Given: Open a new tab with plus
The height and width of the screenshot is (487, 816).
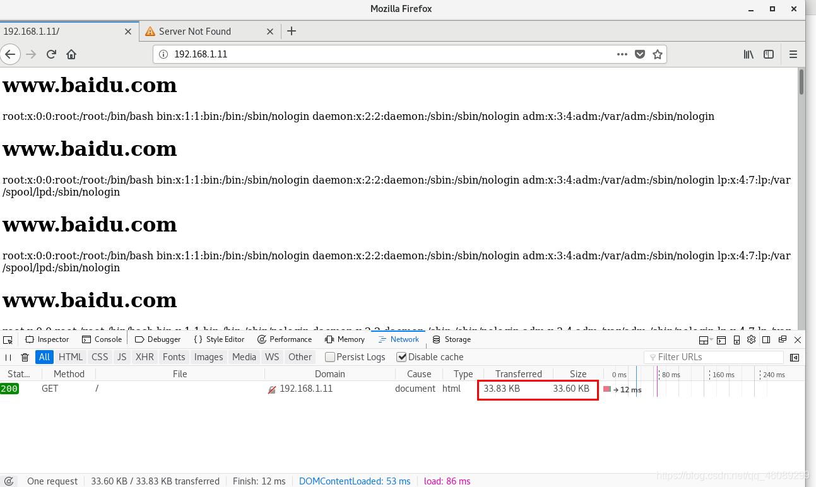Looking at the screenshot, I should (x=291, y=31).
